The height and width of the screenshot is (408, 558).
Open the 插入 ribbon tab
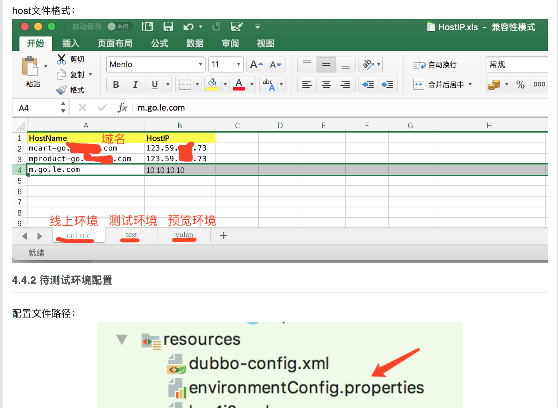point(71,43)
